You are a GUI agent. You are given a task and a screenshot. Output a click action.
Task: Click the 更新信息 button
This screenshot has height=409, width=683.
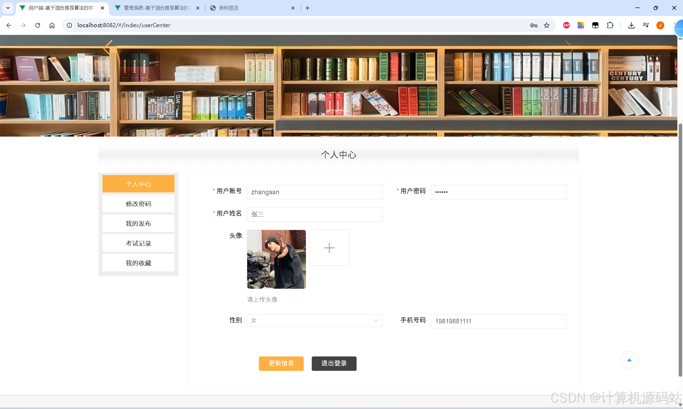click(x=281, y=363)
